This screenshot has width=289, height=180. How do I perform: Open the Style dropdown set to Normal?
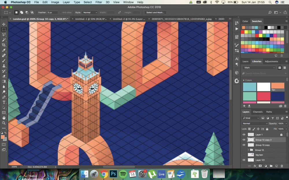click(x=90, y=12)
